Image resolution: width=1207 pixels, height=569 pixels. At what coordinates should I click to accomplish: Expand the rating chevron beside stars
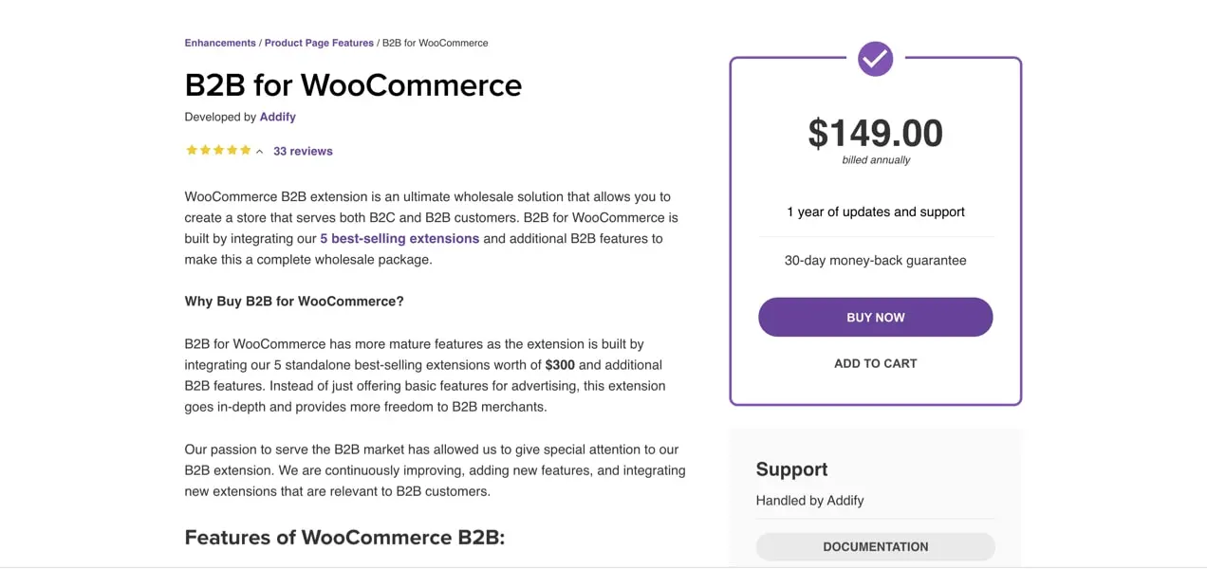tap(260, 152)
